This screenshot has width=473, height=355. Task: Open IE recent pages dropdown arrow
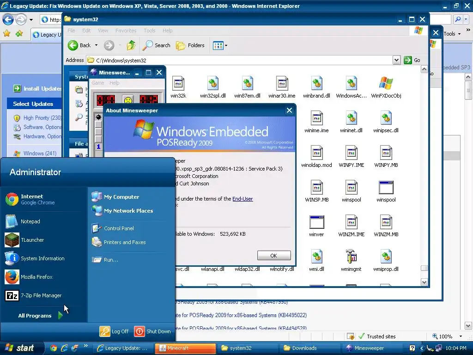(31, 20)
